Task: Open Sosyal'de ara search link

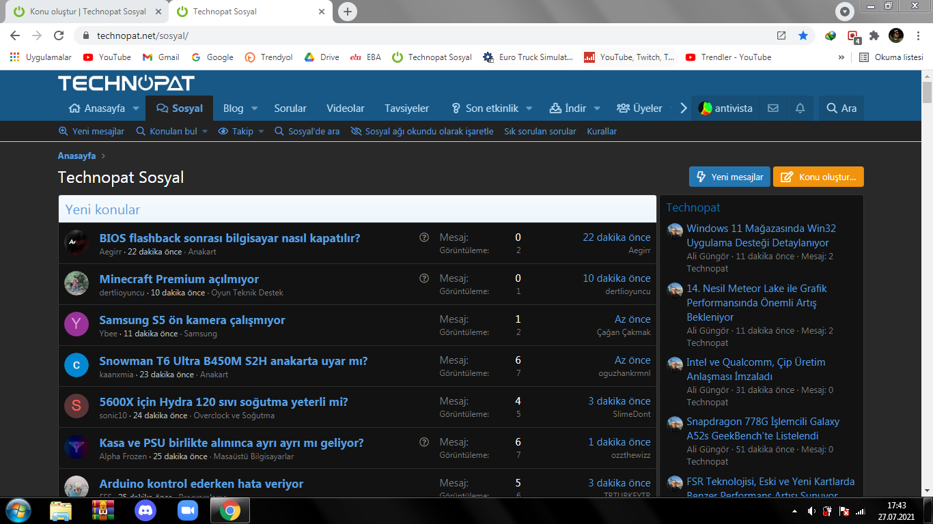Action: click(307, 131)
